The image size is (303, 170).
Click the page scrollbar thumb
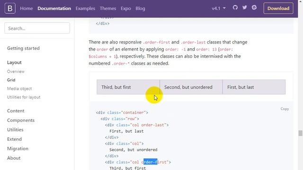(300, 133)
